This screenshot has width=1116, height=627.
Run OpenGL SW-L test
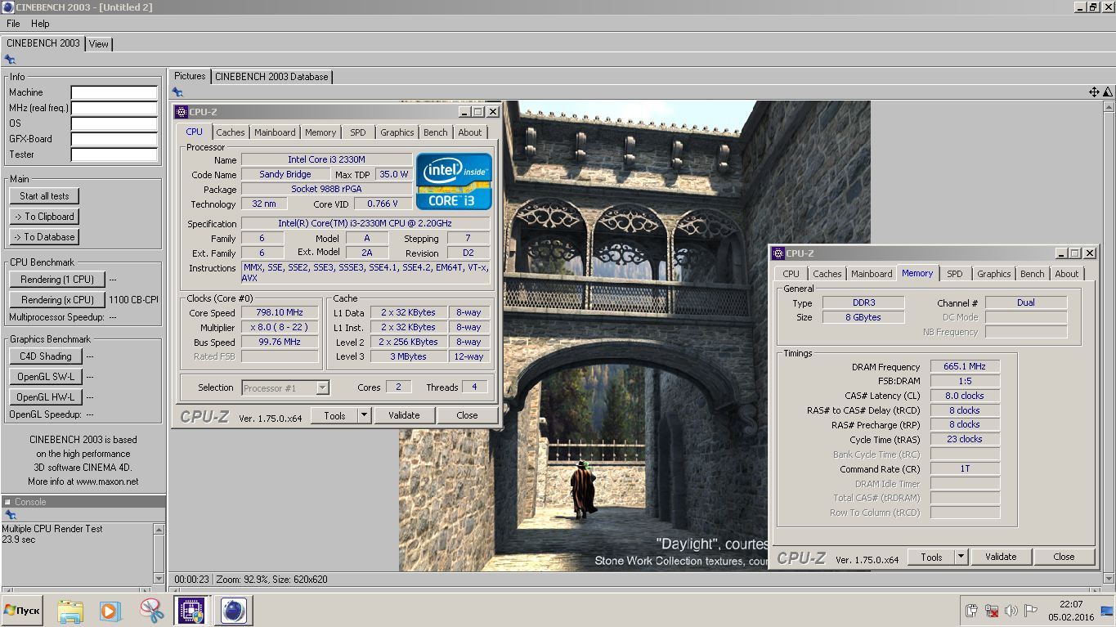pos(46,377)
